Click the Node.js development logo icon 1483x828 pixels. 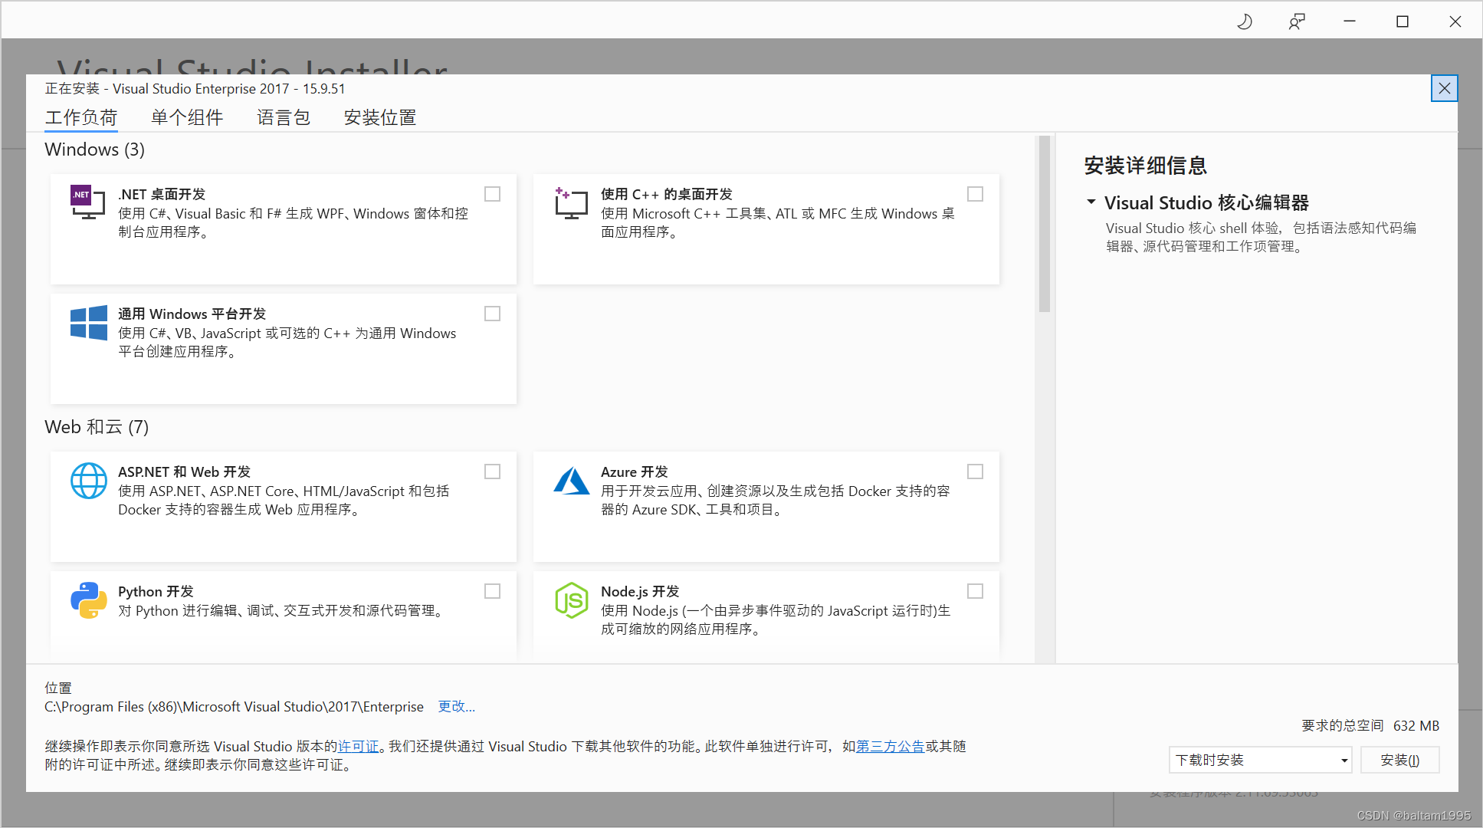click(x=571, y=600)
